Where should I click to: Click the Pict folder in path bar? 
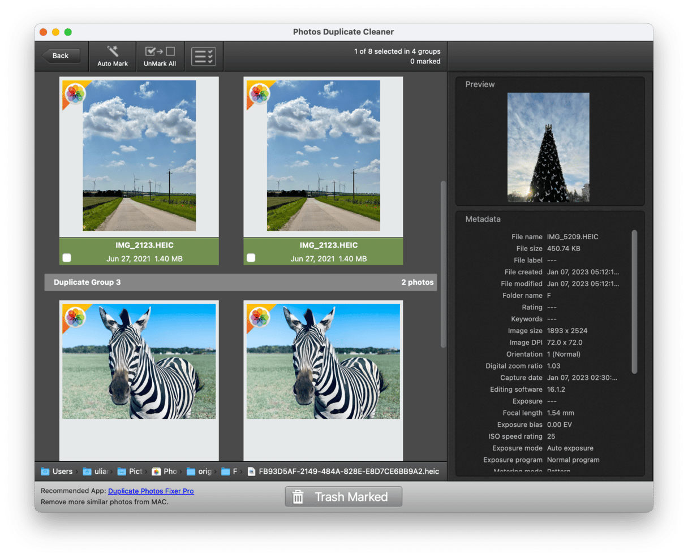pos(130,472)
